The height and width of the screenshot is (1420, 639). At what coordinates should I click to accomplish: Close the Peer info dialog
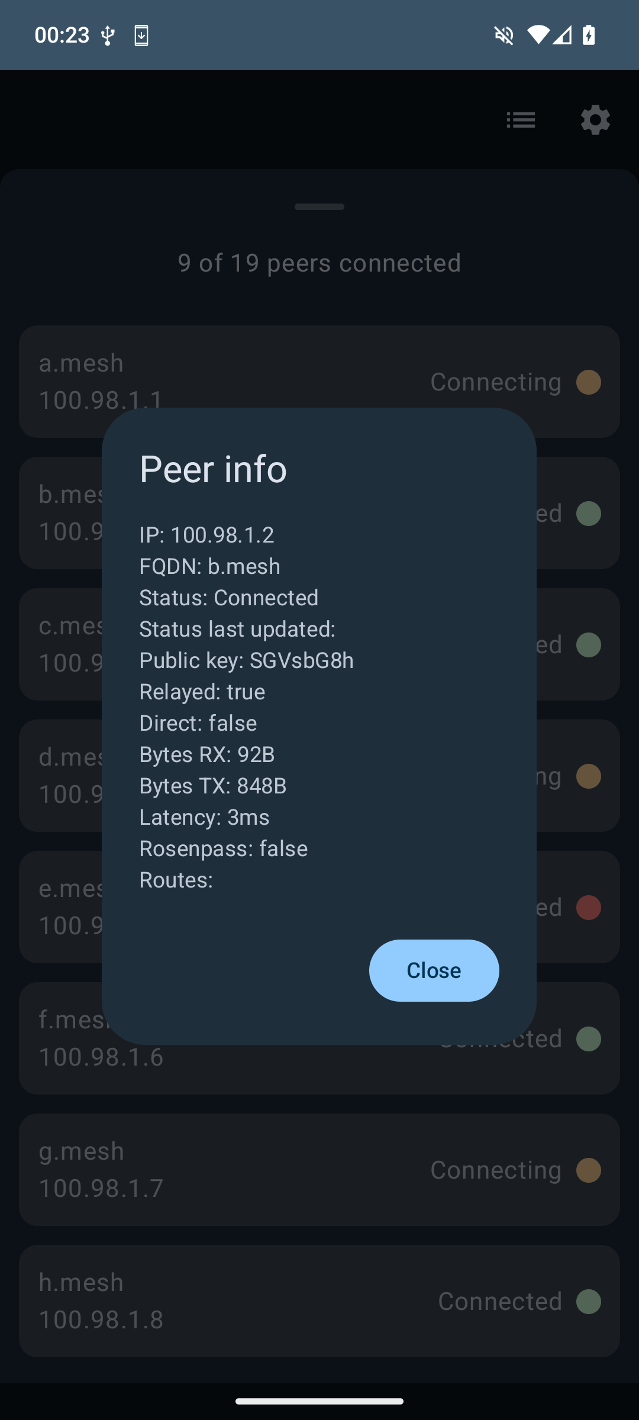tap(434, 970)
